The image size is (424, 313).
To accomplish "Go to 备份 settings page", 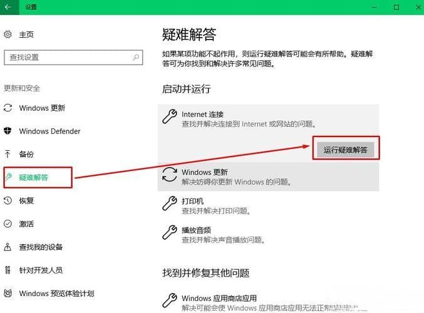I will [x=26, y=155].
